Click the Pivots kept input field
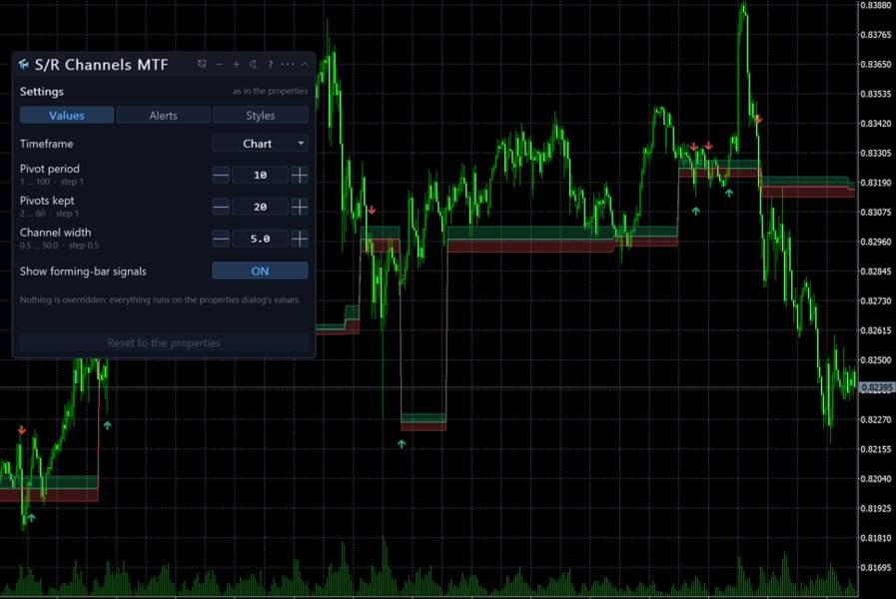Viewport: 896px width, 599px height. (x=260, y=207)
